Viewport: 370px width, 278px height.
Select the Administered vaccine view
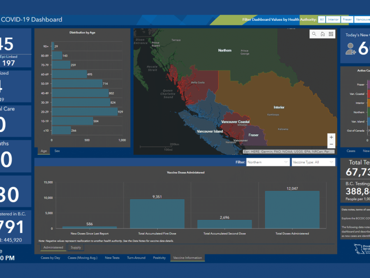(53, 247)
